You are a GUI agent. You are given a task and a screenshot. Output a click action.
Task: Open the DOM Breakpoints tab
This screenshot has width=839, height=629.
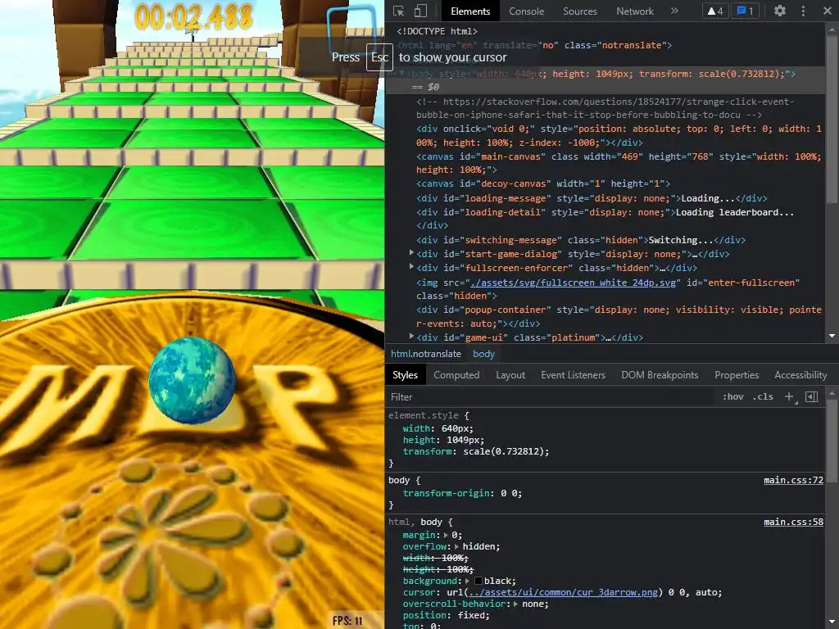[660, 375]
